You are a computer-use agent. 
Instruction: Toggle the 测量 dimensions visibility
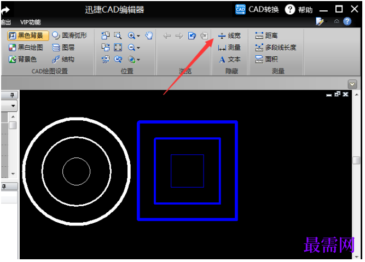pyautogui.click(x=230, y=48)
